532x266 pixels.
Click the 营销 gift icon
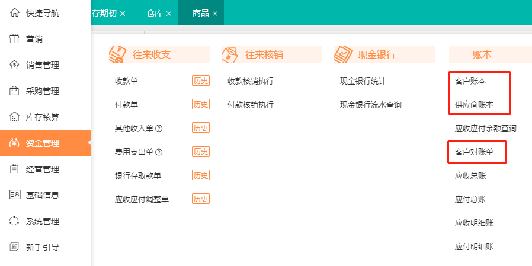pos(15,39)
